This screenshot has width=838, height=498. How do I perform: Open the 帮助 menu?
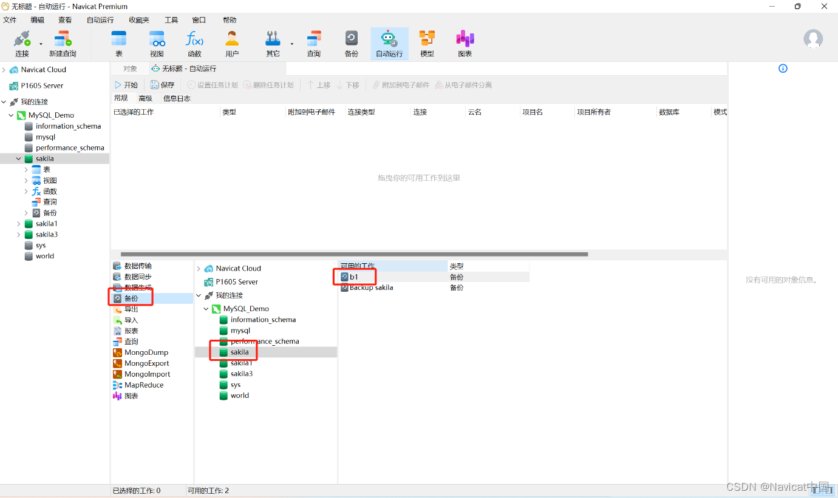(230, 20)
